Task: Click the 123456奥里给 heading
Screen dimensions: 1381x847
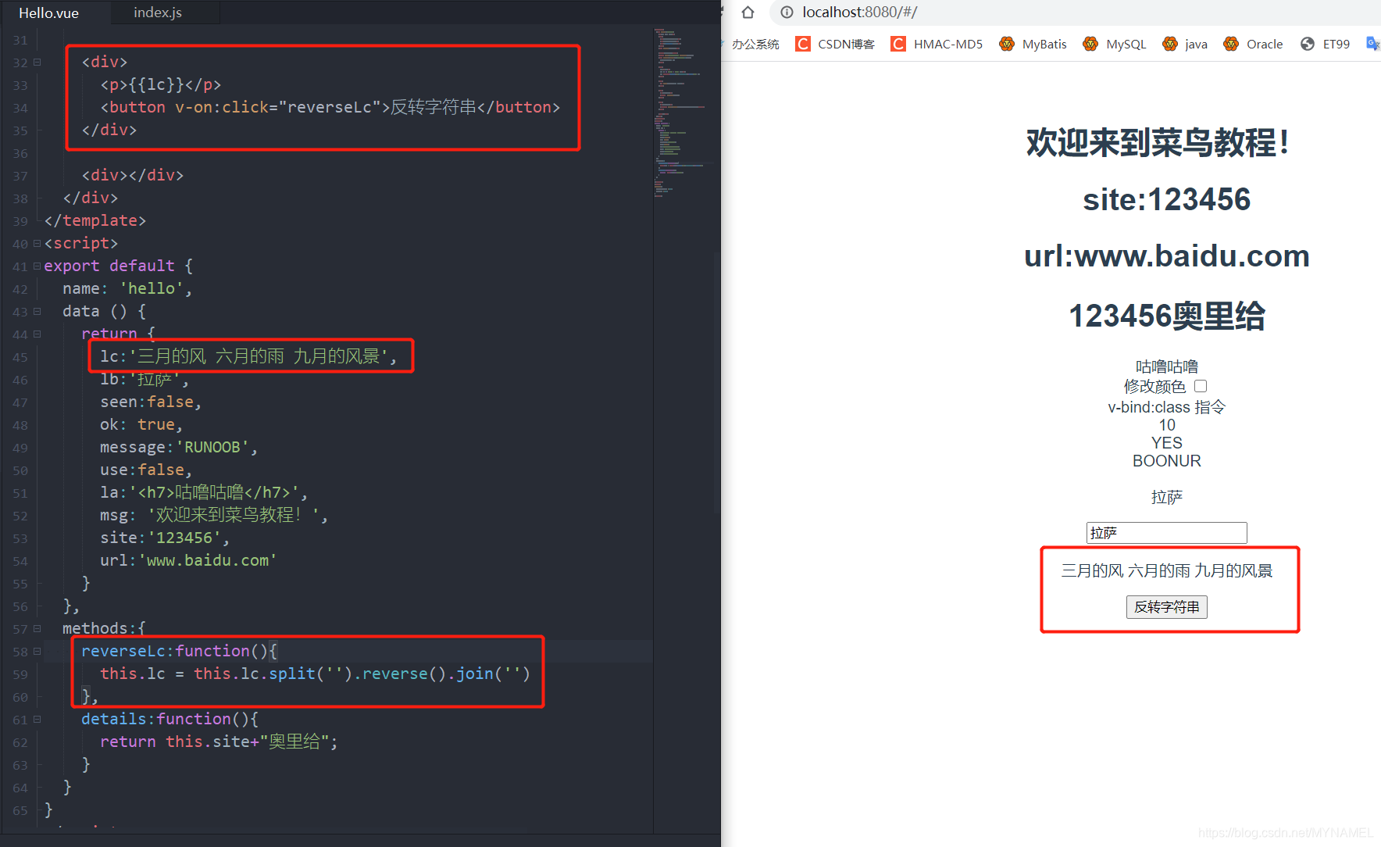Action: point(1167,316)
